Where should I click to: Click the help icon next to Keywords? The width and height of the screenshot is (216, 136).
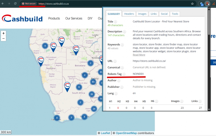pyautogui.click(x=122, y=45)
